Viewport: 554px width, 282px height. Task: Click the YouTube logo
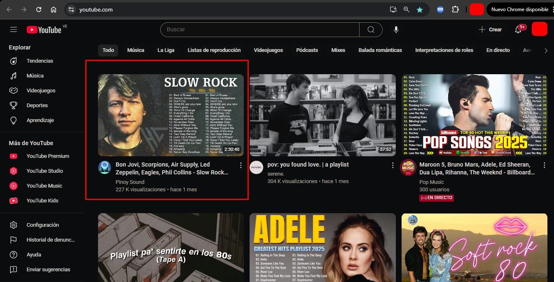click(x=44, y=30)
